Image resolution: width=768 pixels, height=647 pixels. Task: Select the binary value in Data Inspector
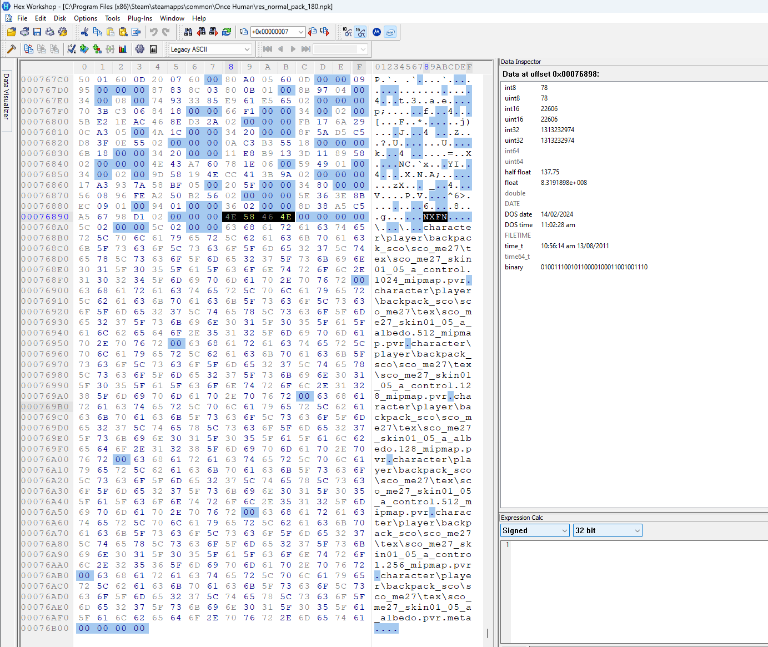coord(594,267)
